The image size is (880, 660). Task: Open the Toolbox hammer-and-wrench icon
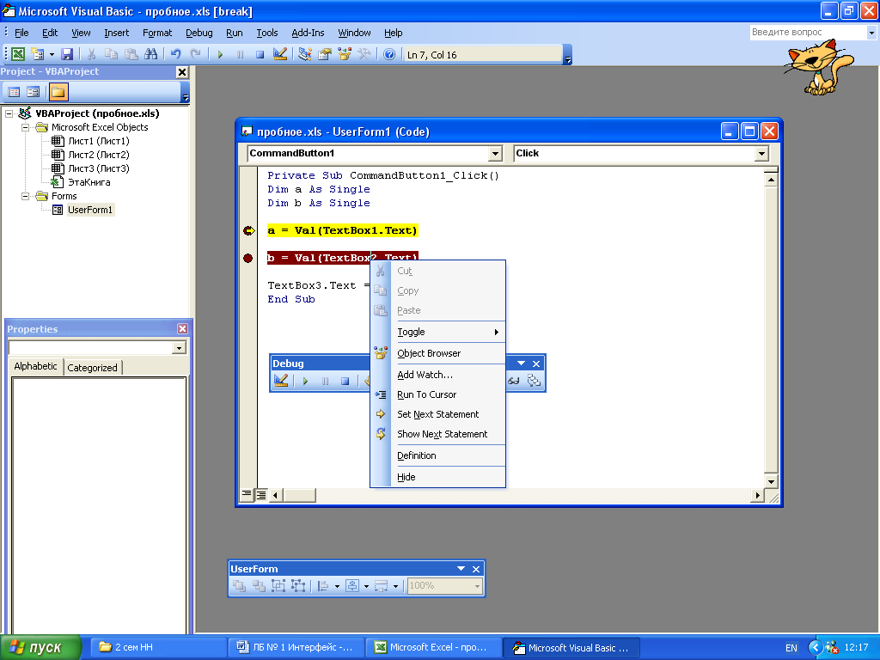[x=364, y=54]
